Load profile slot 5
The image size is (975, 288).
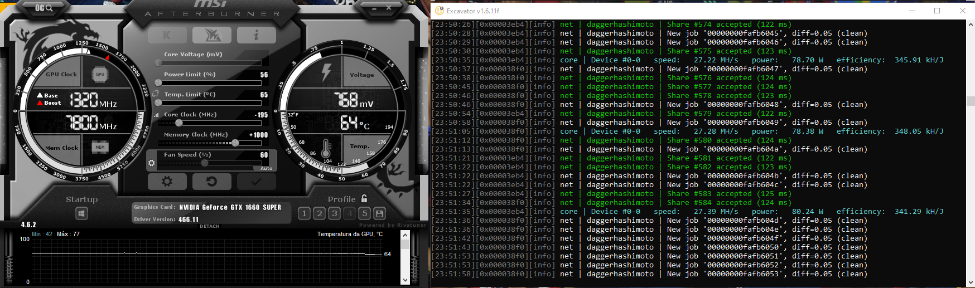(x=364, y=213)
